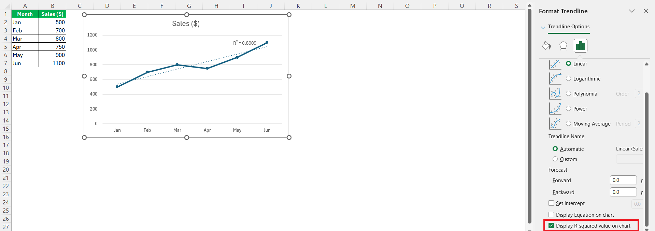Select the Linear radio button
Viewport: 655px width, 231px height.
coord(569,63)
